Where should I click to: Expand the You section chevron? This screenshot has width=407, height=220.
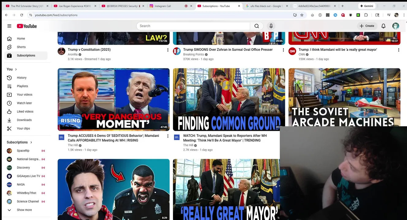coord(16,69)
